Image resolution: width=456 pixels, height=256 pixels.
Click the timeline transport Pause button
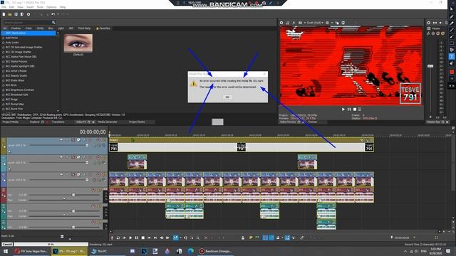(x=137, y=238)
